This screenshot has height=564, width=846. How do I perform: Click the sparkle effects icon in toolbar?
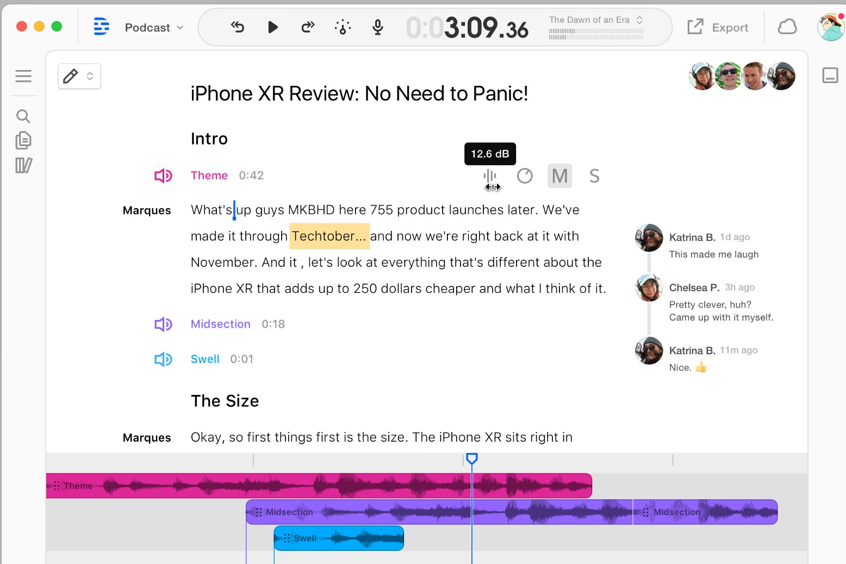343,27
